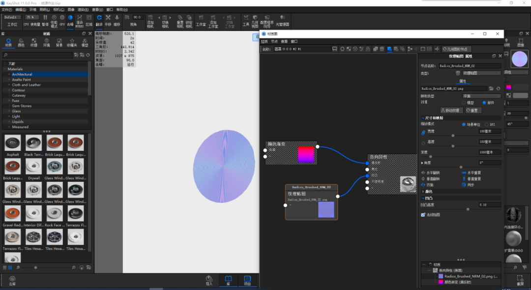This screenshot has width=531, height=290.
Task: Select the 翻滚 tumble camera tool
Action: pyautogui.click(x=99, y=20)
